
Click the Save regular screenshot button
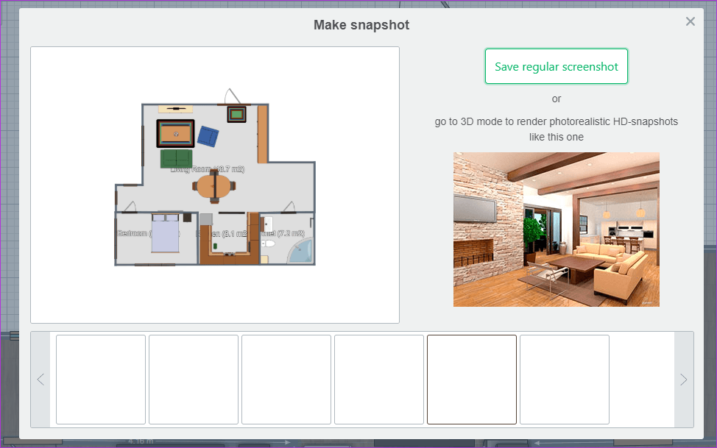[556, 66]
